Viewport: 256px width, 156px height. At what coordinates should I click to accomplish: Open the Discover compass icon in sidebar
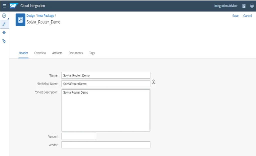pyautogui.click(x=4, y=16)
